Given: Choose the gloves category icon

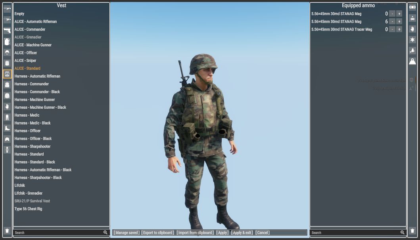Looking at the screenshot, I should point(7,106).
